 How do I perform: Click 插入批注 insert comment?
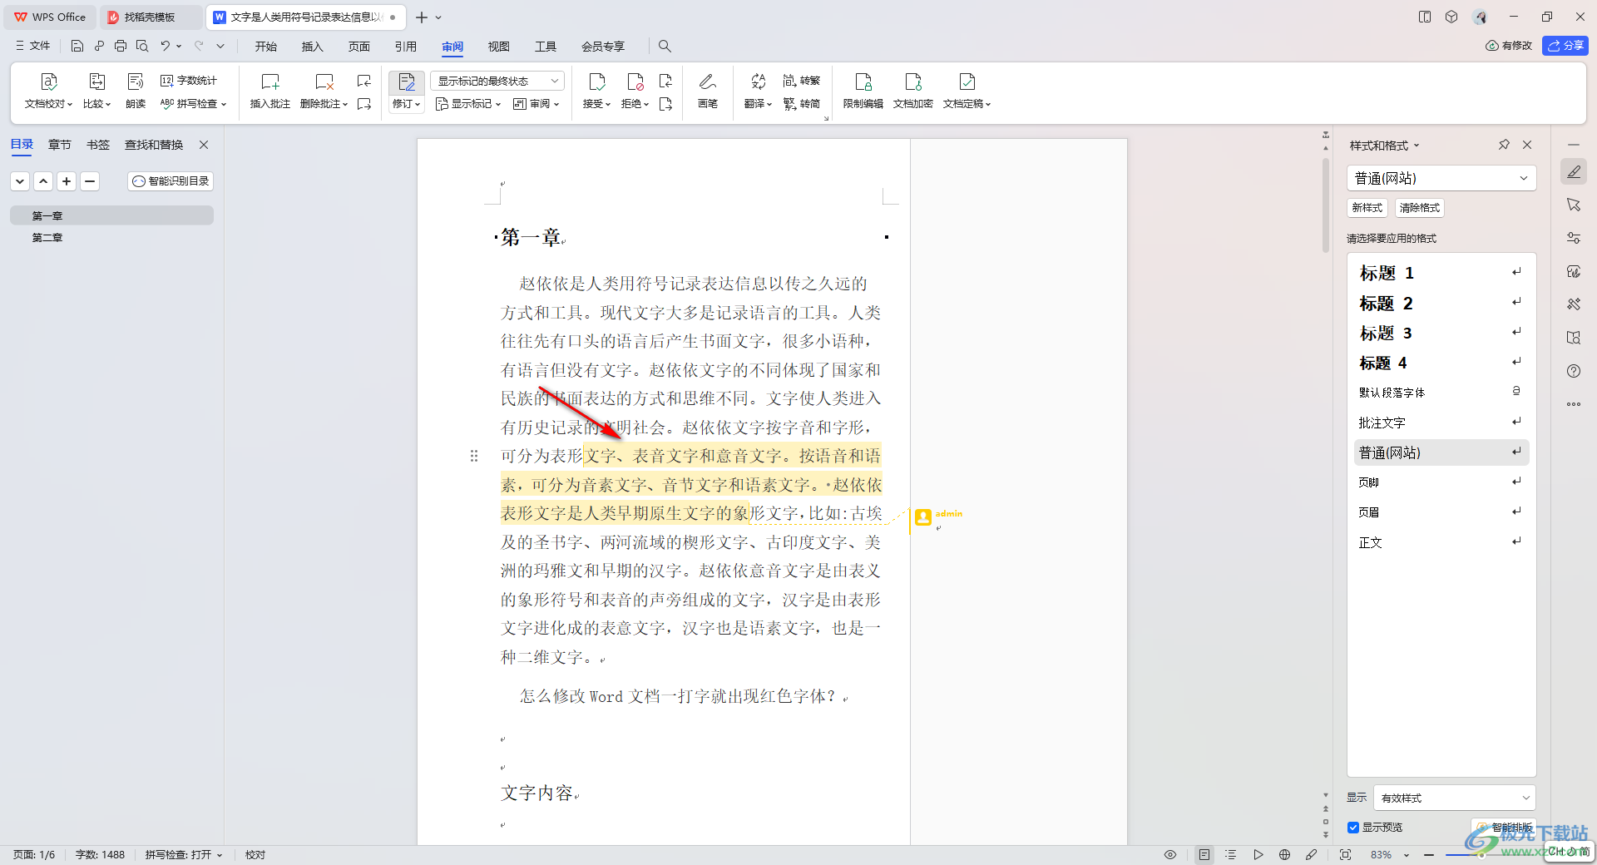[270, 91]
